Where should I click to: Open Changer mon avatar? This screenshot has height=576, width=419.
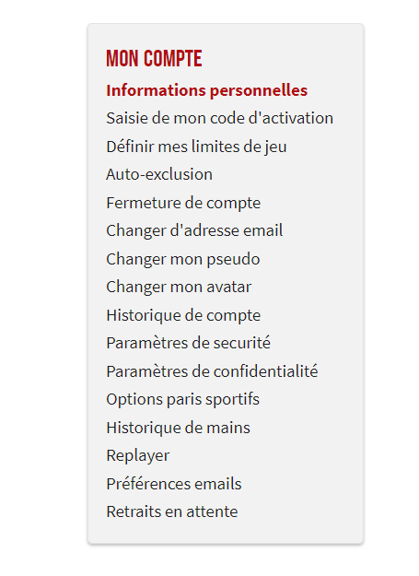click(179, 288)
